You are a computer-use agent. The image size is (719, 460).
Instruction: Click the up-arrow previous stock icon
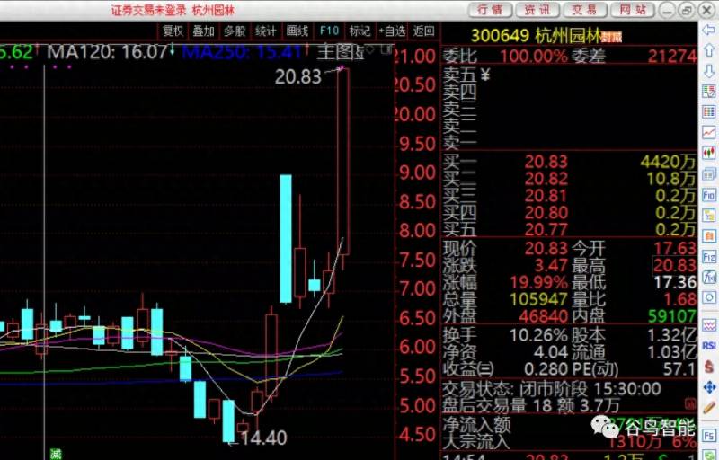[709, 50]
